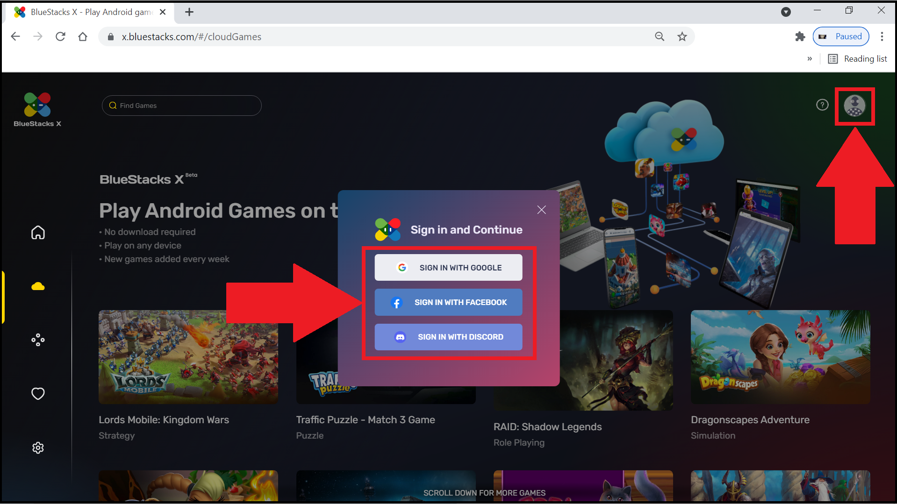The width and height of the screenshot is (897, 504).
Task: Click the help question mark icon
Action: point(822,105)
